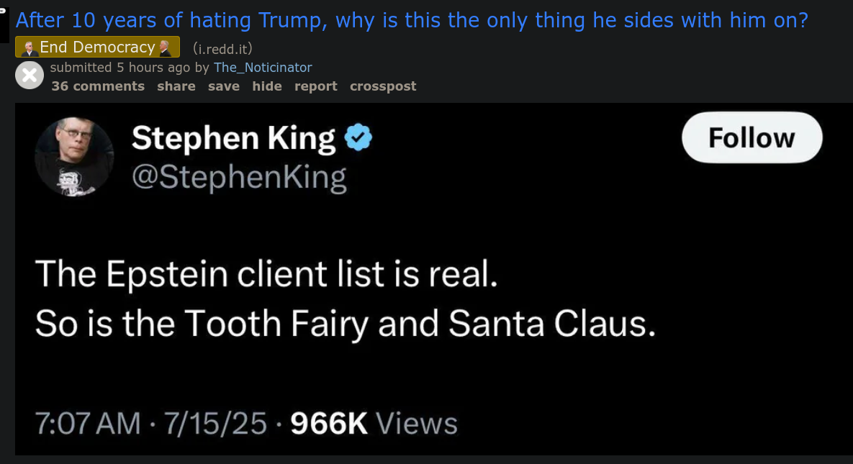This screenshot has height=464, width=853.
Task: Select the End Democracy flair badge
Action: pos(97,46)
